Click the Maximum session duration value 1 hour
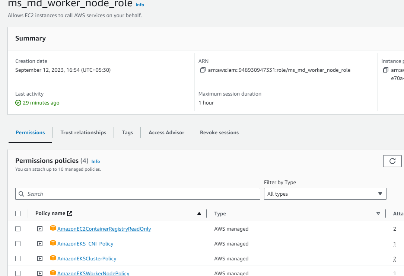Viewport: 404px width, 276px height. click(206, 103)
